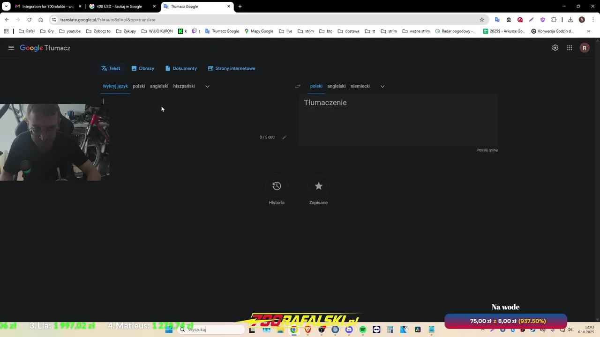Click the purple shield extension icon
This screenshot has width=600, height=337.
[x=542, y=20]
